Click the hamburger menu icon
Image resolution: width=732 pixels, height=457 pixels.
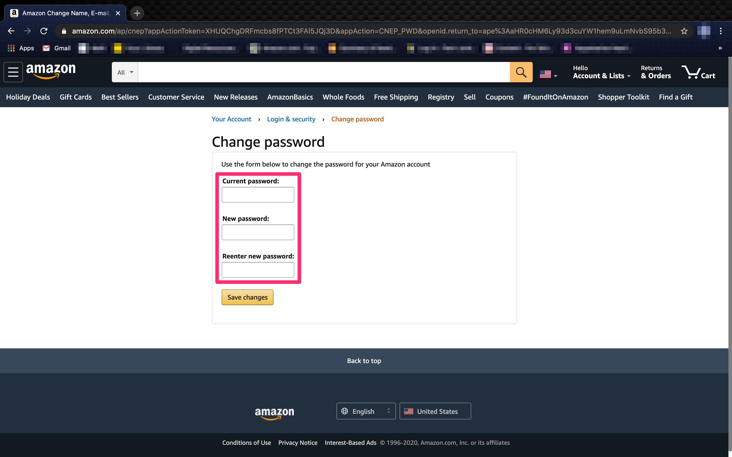point(13,72)
